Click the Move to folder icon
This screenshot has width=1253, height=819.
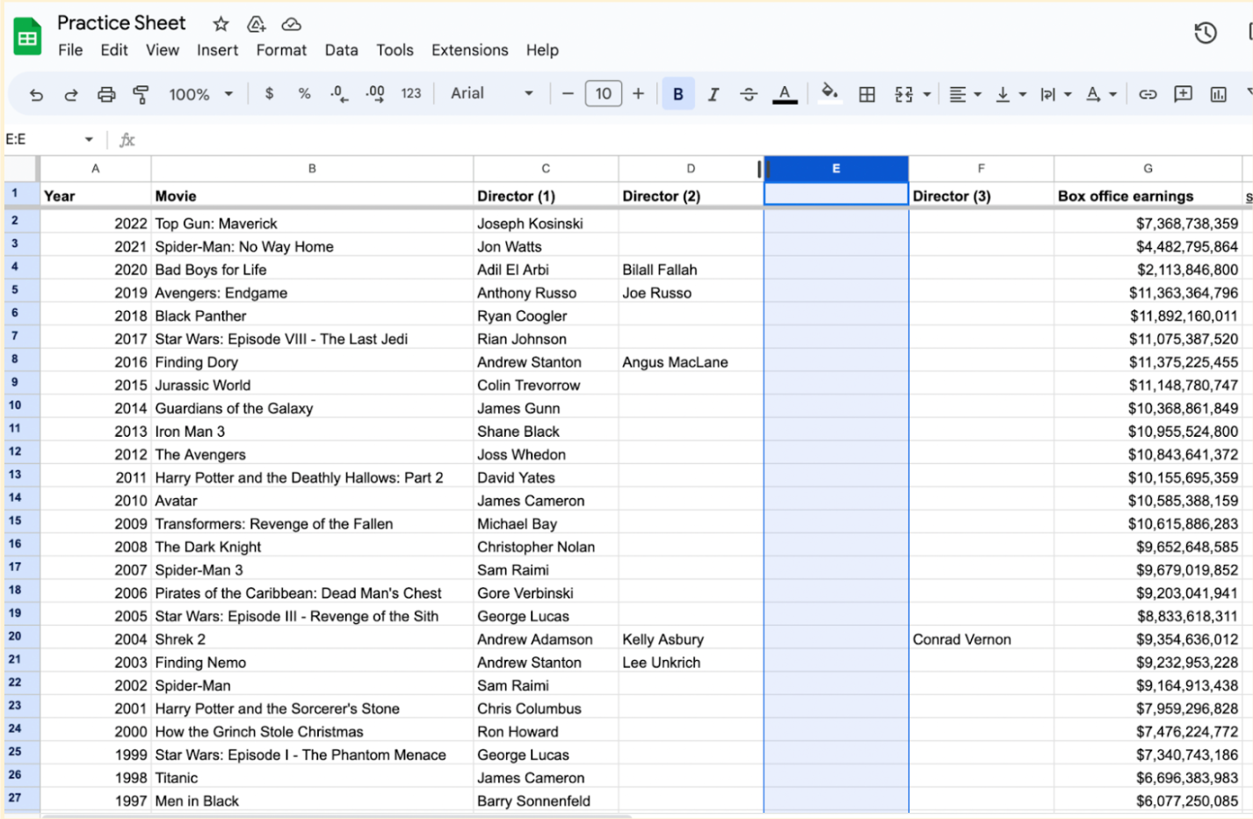[x=257, y=24]
